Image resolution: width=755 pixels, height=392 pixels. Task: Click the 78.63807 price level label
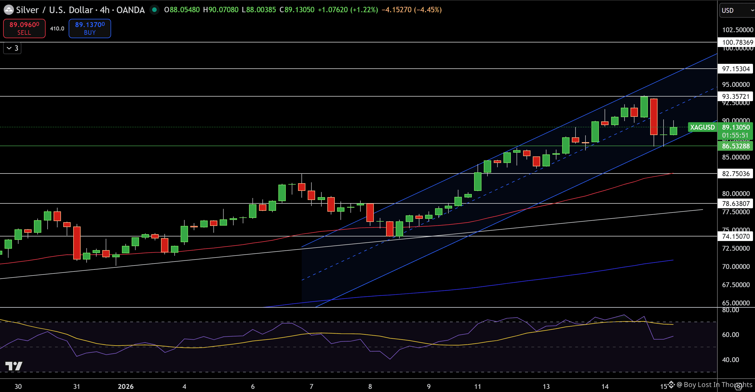736,203
